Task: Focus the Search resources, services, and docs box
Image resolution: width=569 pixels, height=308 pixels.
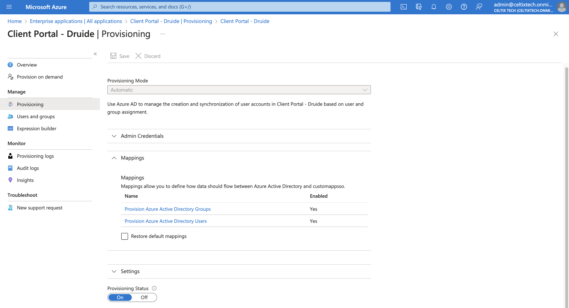Action: (240, 7)
